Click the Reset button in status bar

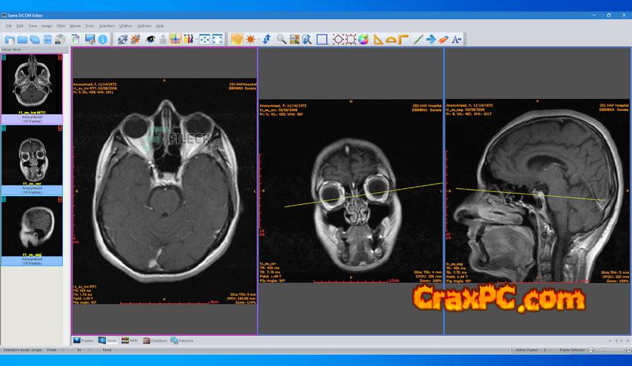107,350
